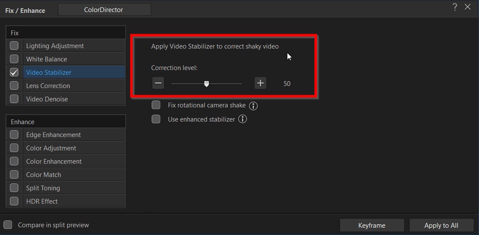
Task: Open ColorDirector button
Action: (104, 10)
